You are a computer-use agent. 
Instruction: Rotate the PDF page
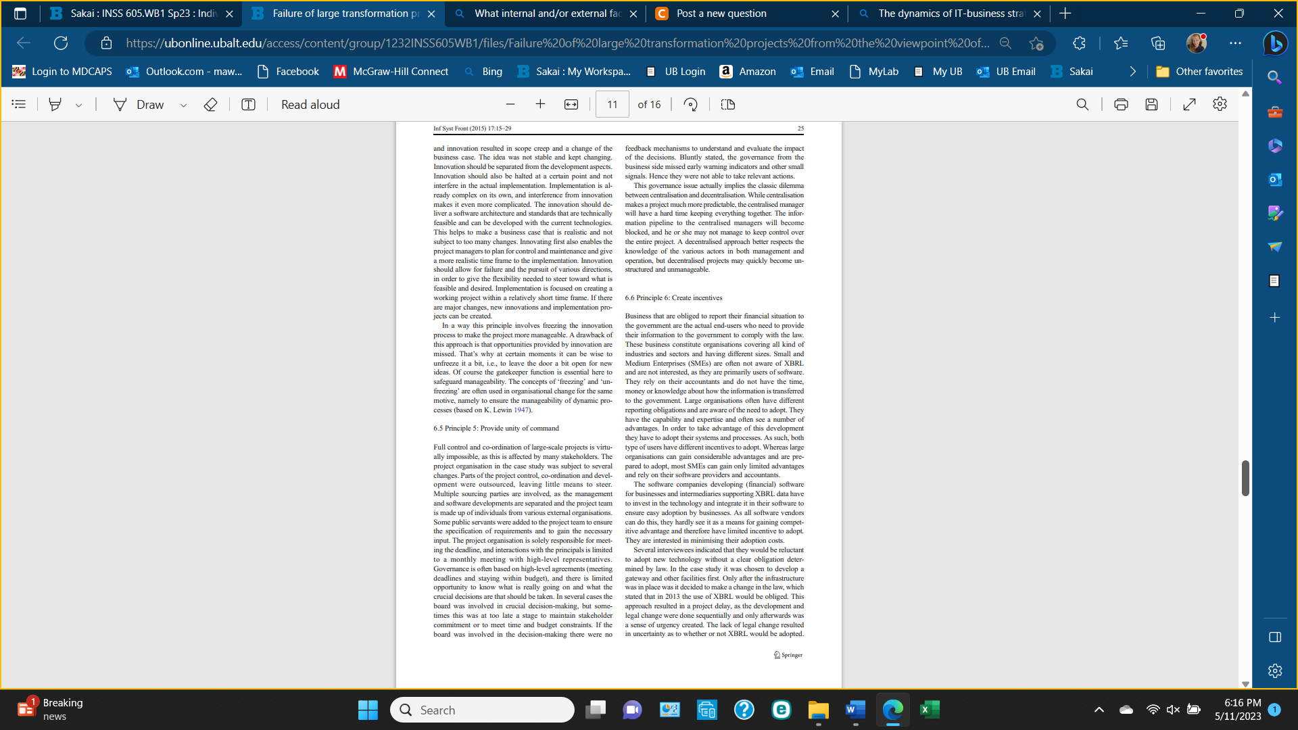[x=690, y=104]
